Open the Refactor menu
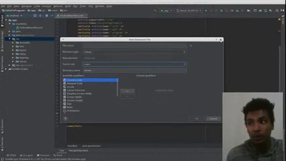The width and height of the screenshot is (286, 161). [58, 6]
